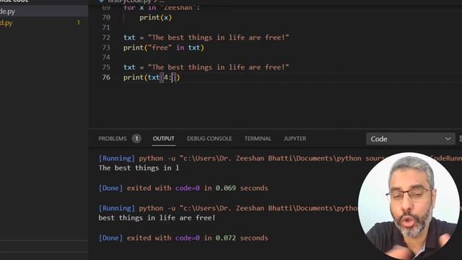
Task: Open the DEBUG CONSOLE tab
Action: pyautogui.click(x=209, y=139)
